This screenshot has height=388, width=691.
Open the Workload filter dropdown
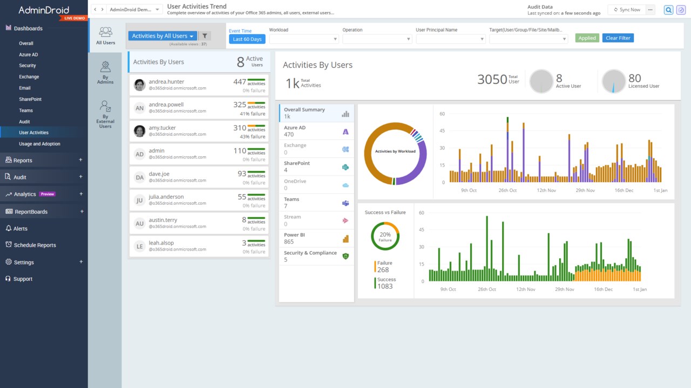coord(304,39)
